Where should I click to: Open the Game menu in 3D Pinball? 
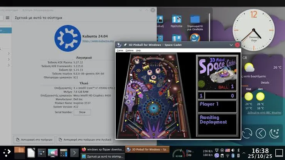point(120,51)
